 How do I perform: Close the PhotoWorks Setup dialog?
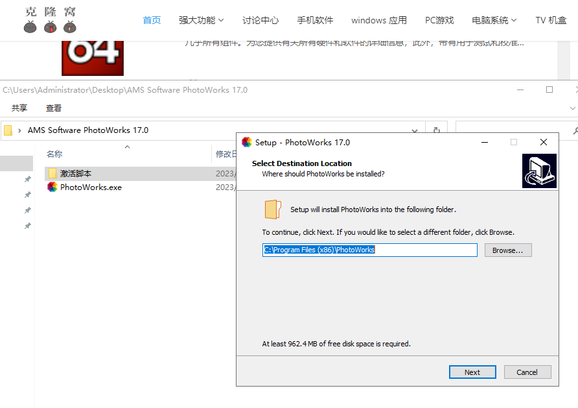(544, 143)
